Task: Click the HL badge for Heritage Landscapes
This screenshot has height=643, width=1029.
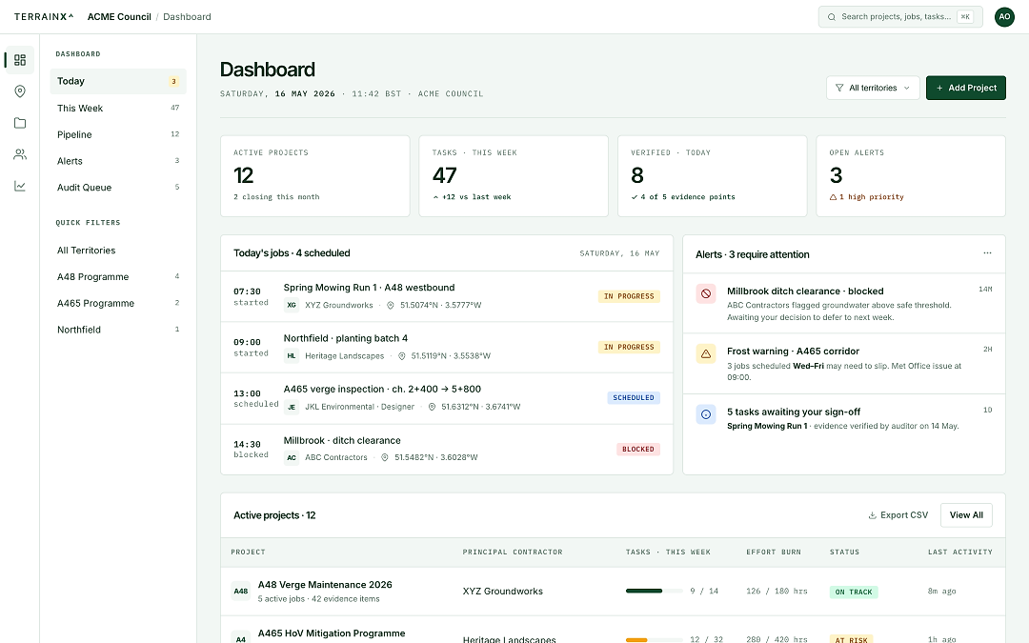Action: pos(292,355)
